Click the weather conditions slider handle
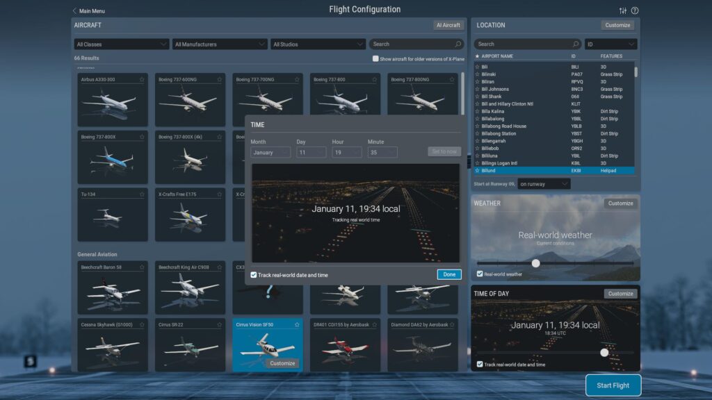Viewport: 712px width, 400px height. [x=535, y=263]
